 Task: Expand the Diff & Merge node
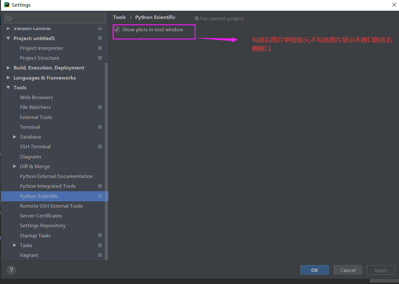[x=15, y=166]
